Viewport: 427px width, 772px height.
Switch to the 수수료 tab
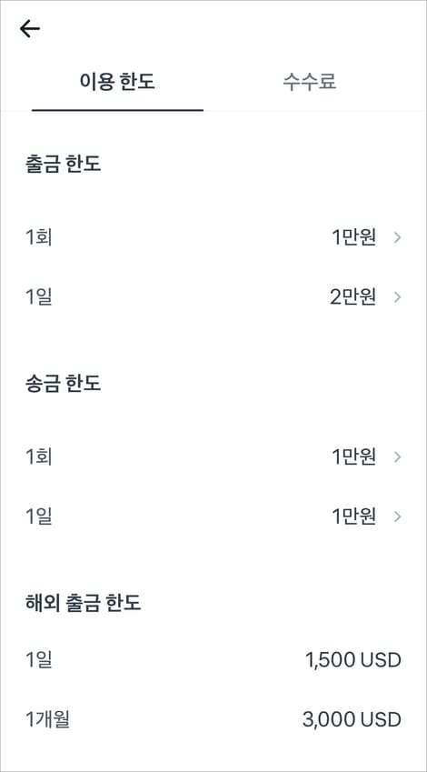coord(310,82)
